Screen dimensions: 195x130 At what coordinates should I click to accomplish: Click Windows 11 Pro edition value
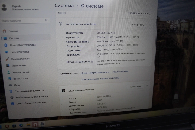point(104,96)
